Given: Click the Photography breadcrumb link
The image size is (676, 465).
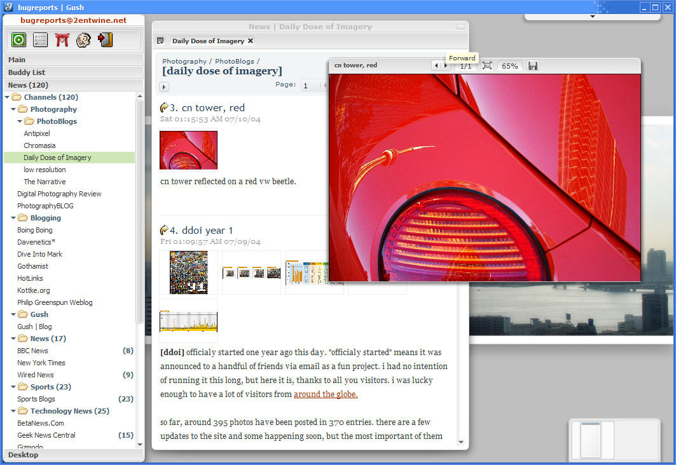Looking at the screenshot, I should point(184,61).
